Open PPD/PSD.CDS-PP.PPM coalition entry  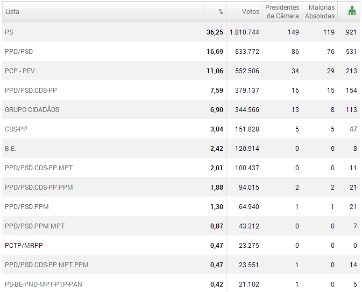[39, 187]
